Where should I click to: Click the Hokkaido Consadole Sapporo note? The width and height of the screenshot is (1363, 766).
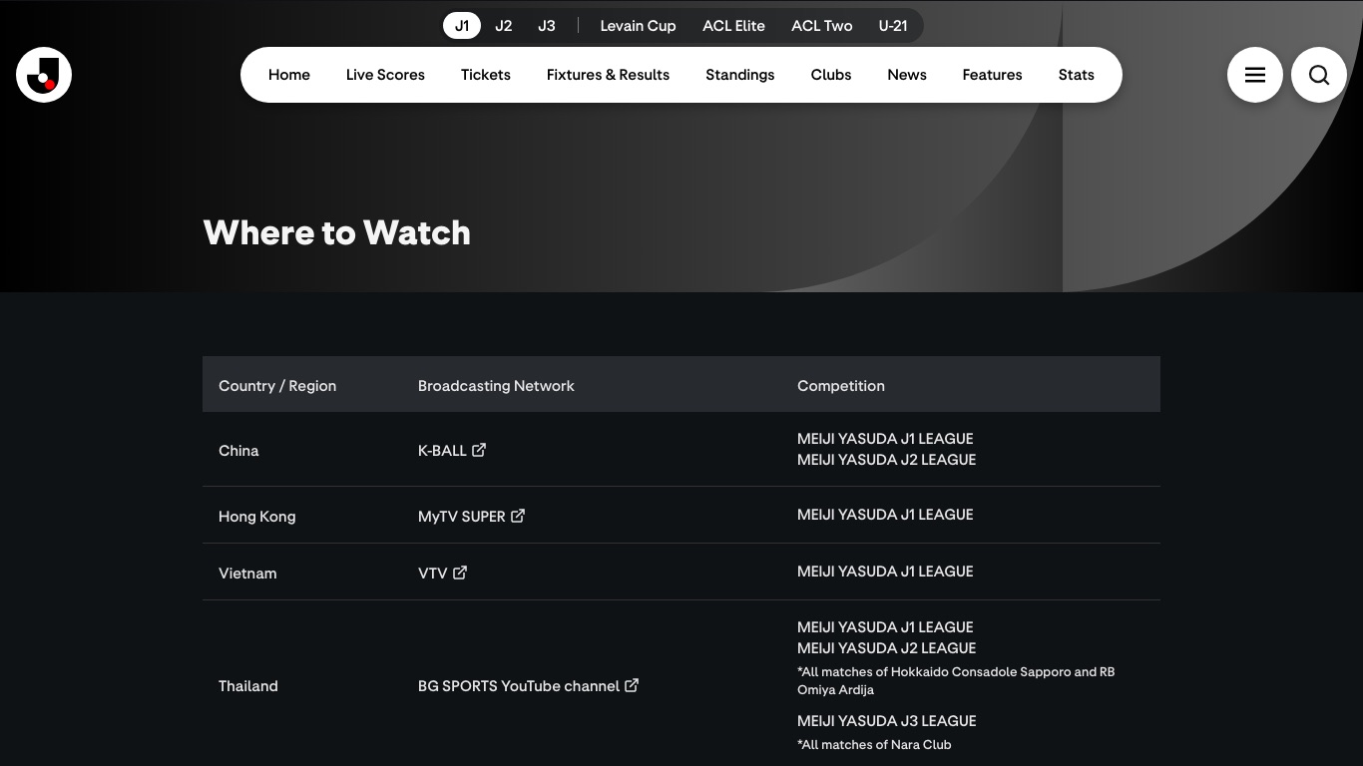[956, 680]
